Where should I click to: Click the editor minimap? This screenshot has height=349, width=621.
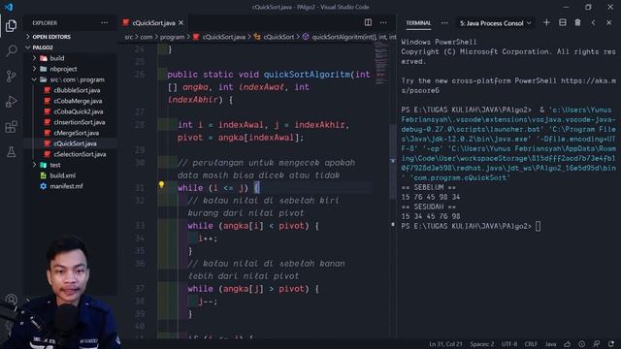pyautogui.click(x=381, y=63)
